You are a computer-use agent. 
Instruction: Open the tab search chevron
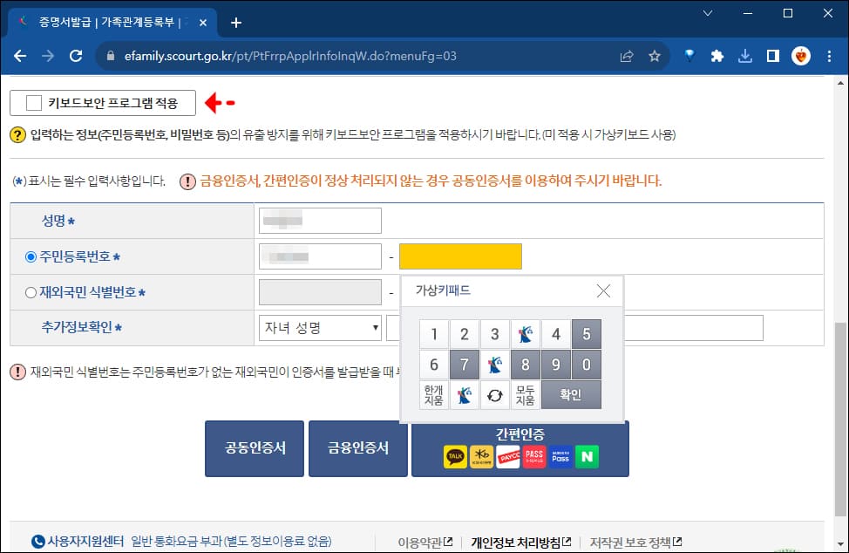click(x=708, y=14)
